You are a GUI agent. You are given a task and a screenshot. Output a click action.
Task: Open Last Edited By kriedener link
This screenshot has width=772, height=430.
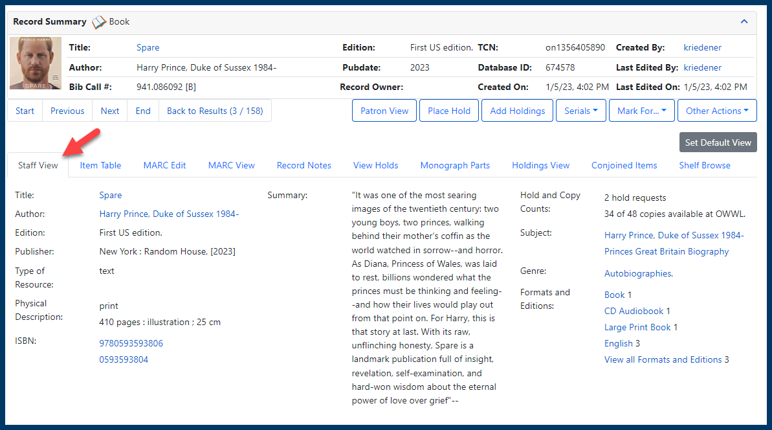[x=702, y=67]
